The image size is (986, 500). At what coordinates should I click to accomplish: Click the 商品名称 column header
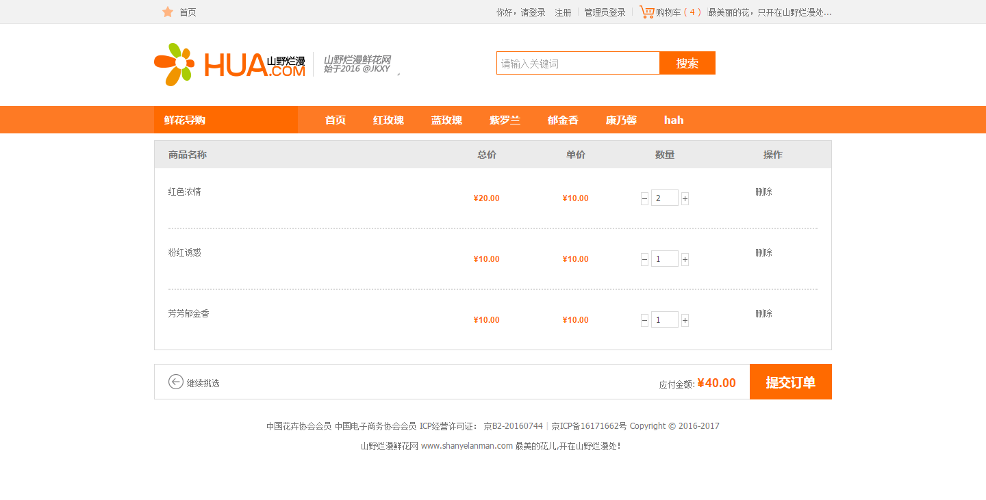click(188, 155)
